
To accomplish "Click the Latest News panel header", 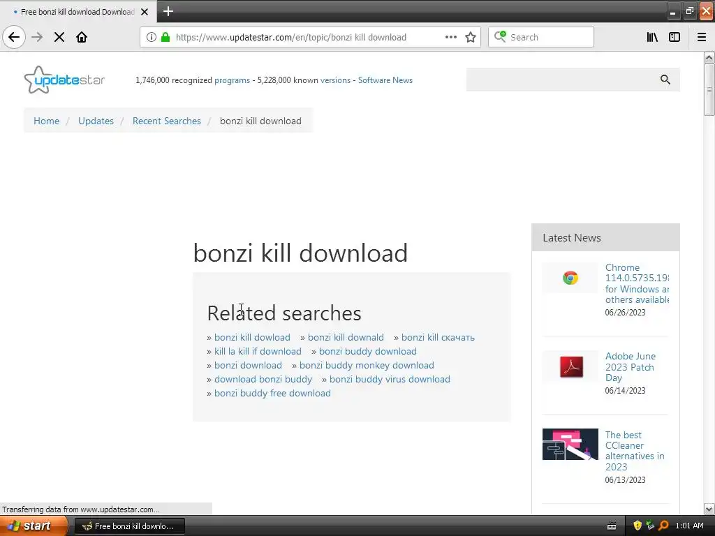I will click(605, 237).
